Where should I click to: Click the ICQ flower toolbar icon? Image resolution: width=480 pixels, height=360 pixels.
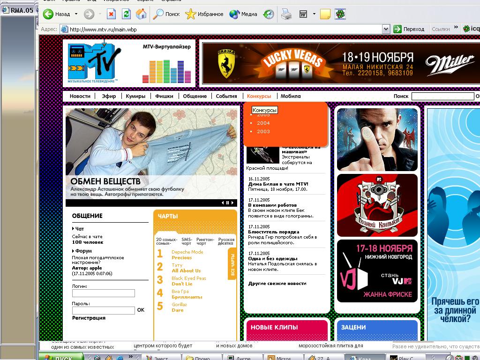click(340, 14)
